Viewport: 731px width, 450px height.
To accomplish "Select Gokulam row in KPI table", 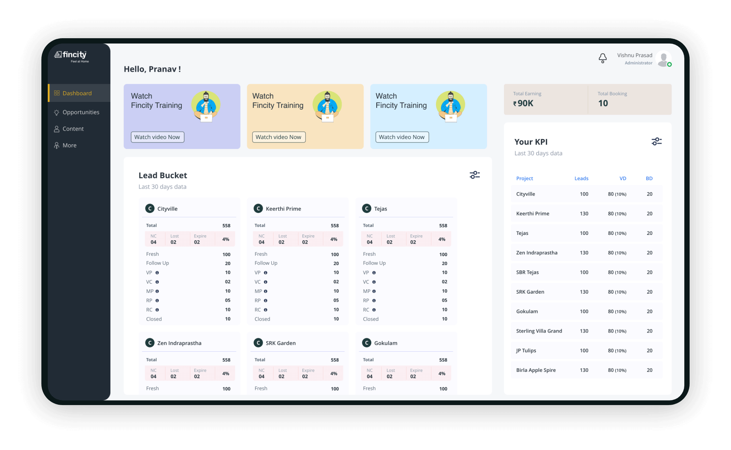I will click(x=587, y=311).
